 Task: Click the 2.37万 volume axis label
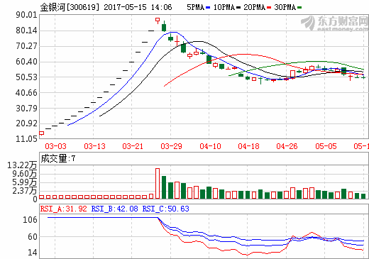click(x=25, y=191)
